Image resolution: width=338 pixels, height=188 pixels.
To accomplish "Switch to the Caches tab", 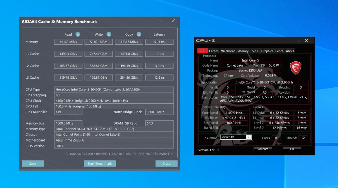I will coord(214,51).
